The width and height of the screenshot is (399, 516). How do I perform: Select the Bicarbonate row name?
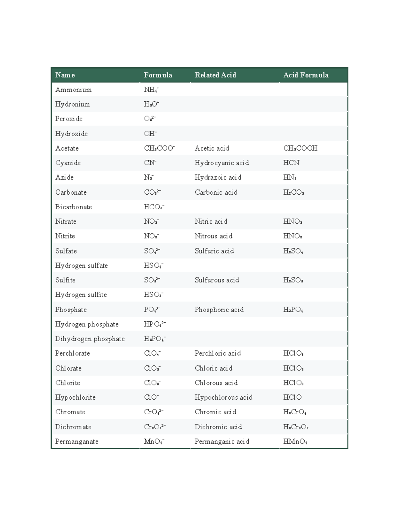pyautogui.click(x=73, y=207)
